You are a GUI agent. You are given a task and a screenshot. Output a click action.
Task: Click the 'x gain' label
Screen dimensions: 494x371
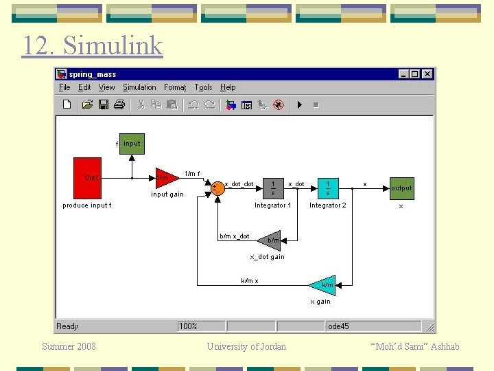(320, 302)
